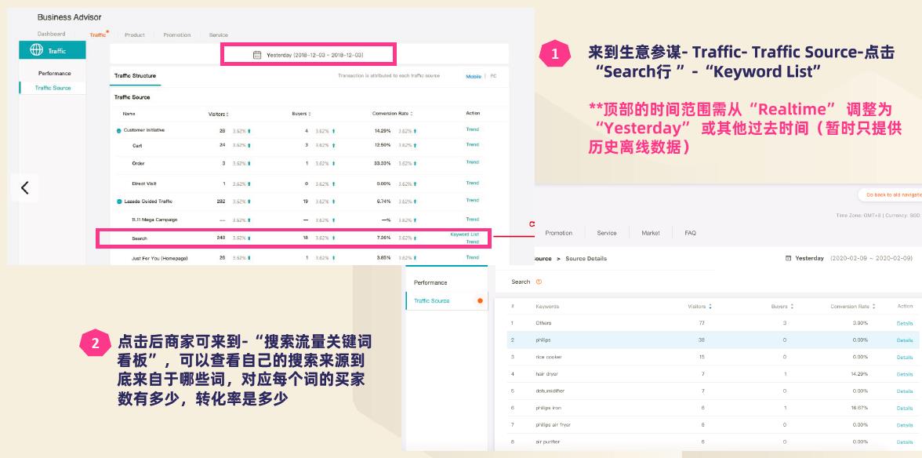Click the hair dryer keyword cell
Image resolution: width=922 pixels, height=458 pixels.
pos(547,374)
